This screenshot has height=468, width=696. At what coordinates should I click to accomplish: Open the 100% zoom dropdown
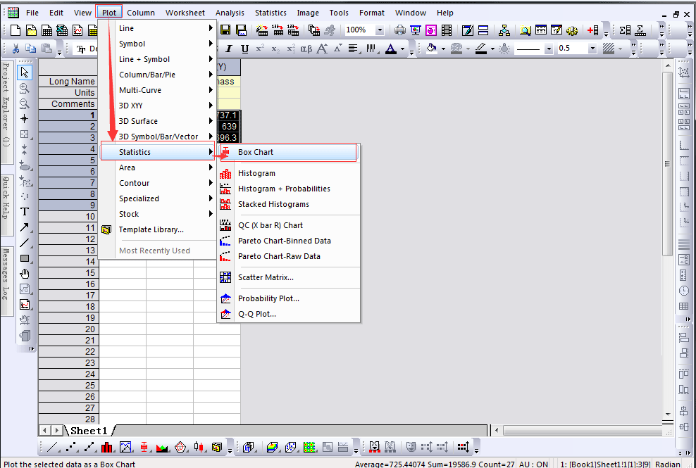pyautogui.click(x=380, y=30)
